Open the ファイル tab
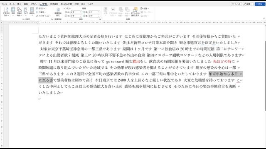 (x=4, y=4)
